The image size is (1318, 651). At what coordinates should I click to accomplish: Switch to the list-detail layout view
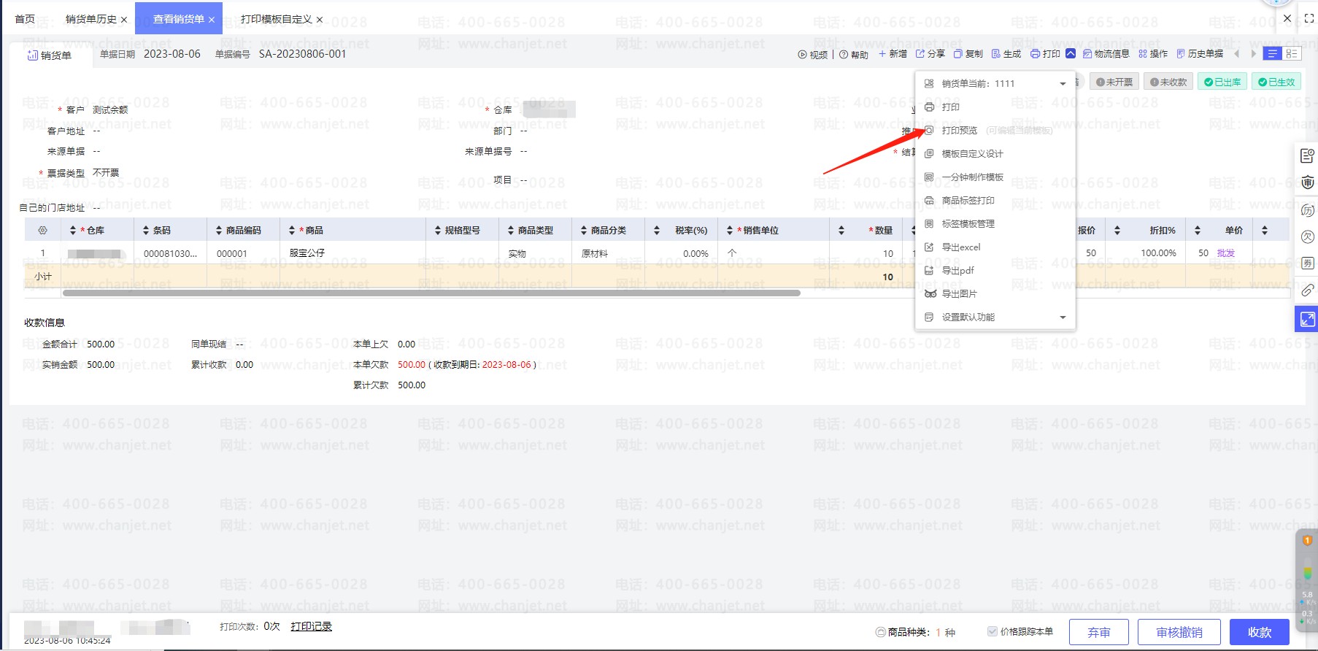(x=1292, y=54)
